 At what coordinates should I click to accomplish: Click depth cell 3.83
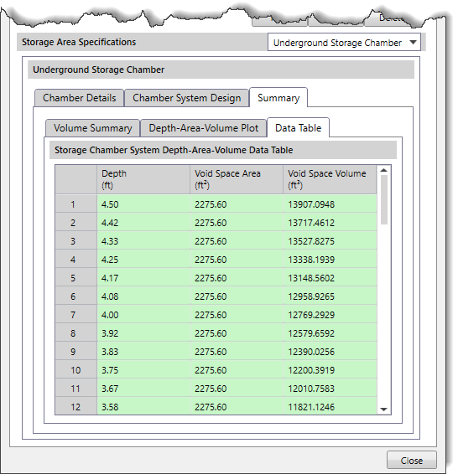[x=143, y=352]
